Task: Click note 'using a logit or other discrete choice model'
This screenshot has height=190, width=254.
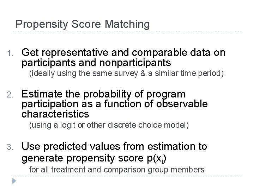Action: (109, 125)
